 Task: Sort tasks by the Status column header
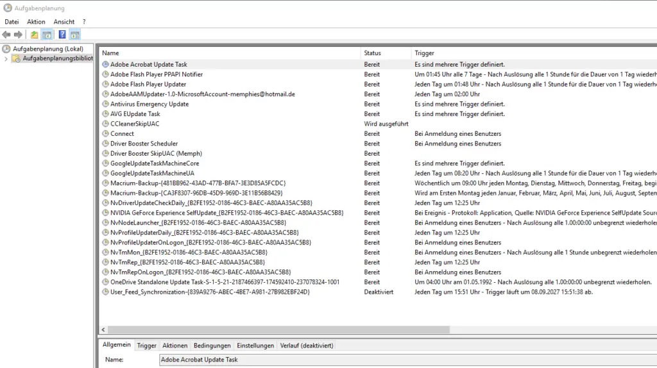coord(373,53)
